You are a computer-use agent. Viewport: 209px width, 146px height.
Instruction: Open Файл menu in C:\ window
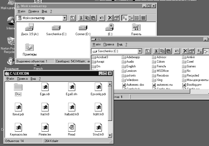(x=96, y=44)
